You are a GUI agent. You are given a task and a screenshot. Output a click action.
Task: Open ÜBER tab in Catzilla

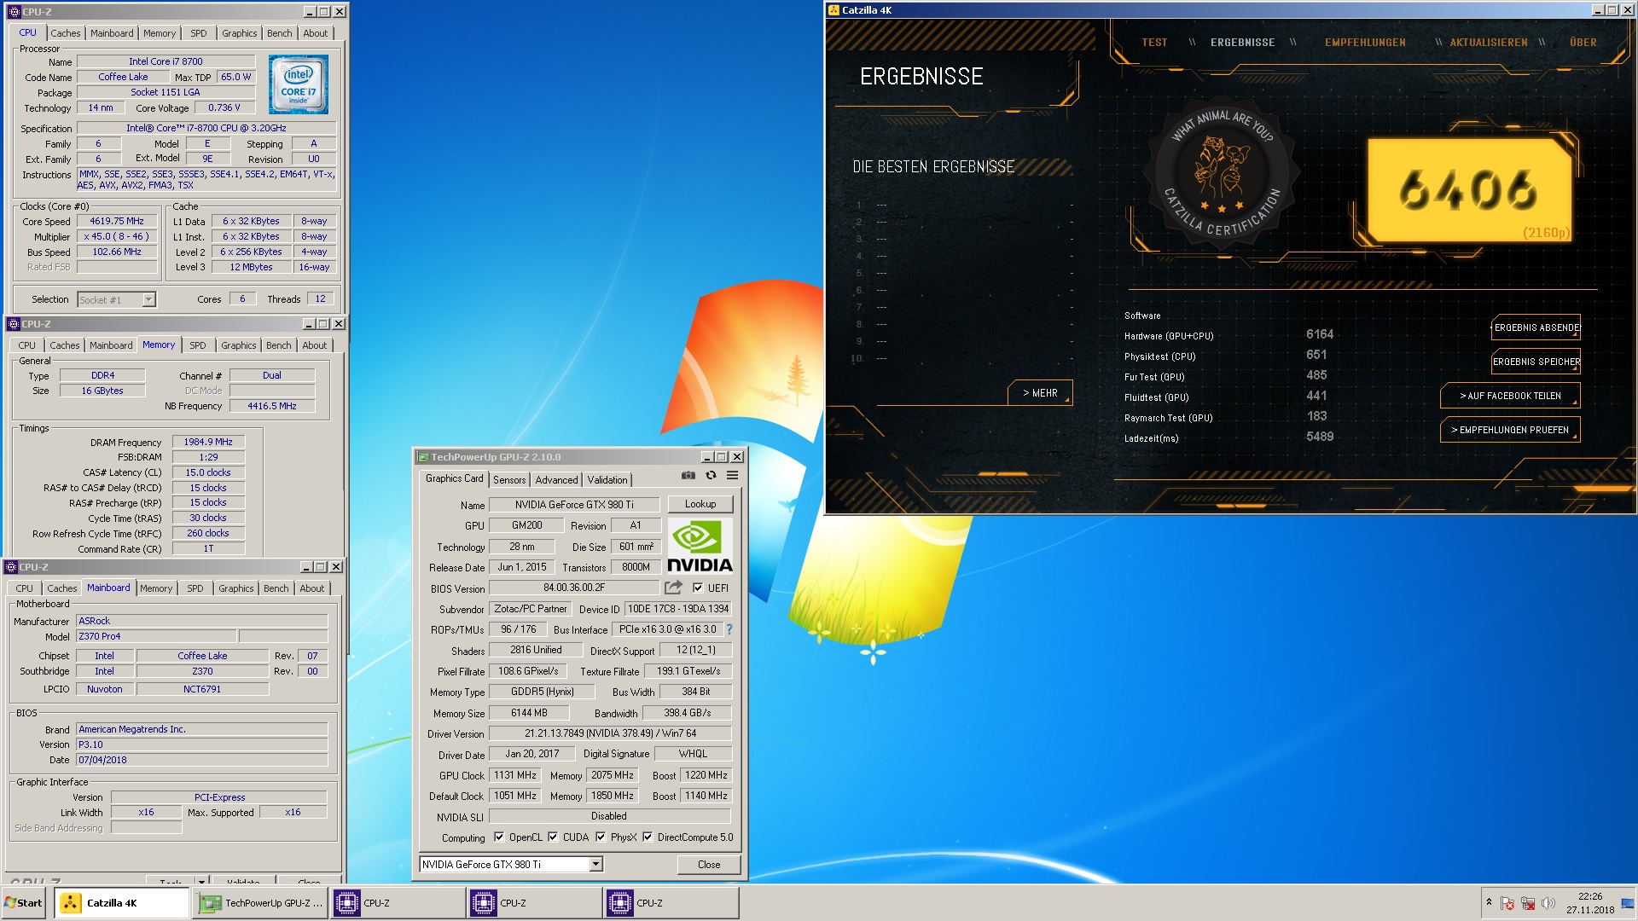1583,43
